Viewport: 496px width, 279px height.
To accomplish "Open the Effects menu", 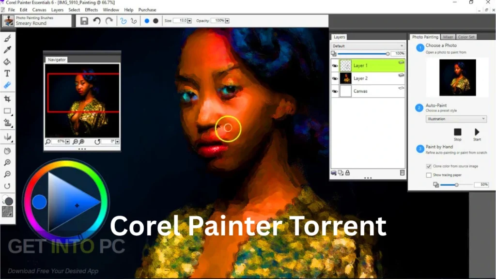I will click(92, 10).
